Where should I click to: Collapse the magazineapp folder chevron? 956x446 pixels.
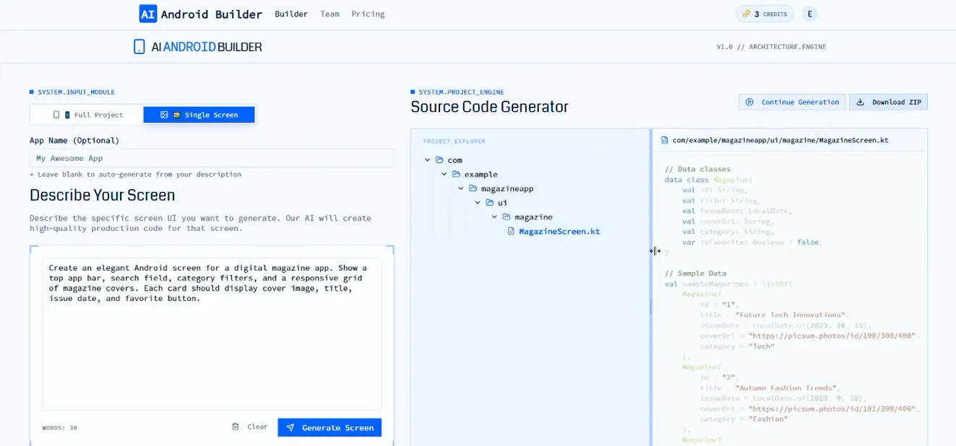point(461,188)
